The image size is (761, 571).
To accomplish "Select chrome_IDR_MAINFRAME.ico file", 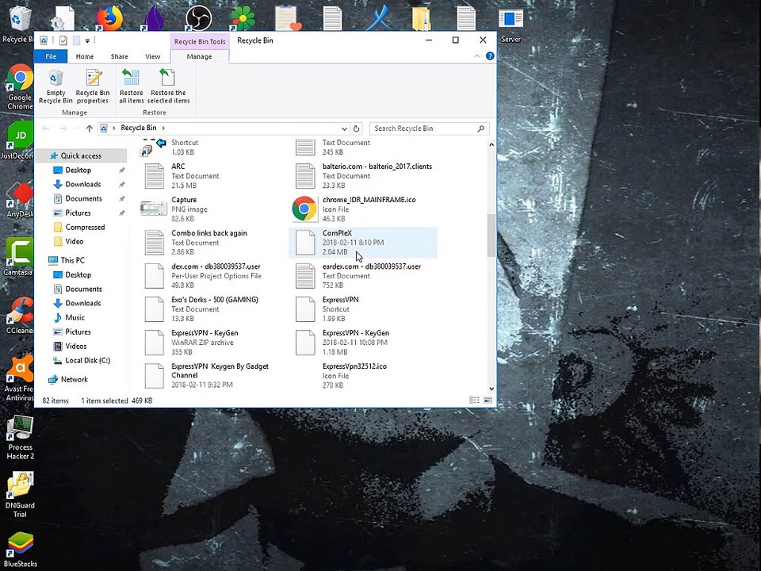I will tap(363, 209).
